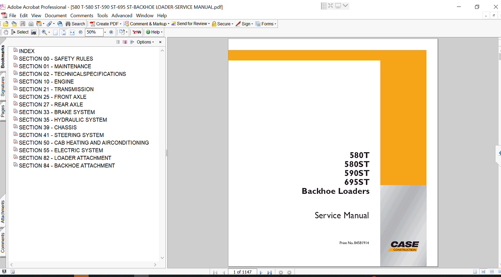Click the Fit Width icon

pos(72,32)
